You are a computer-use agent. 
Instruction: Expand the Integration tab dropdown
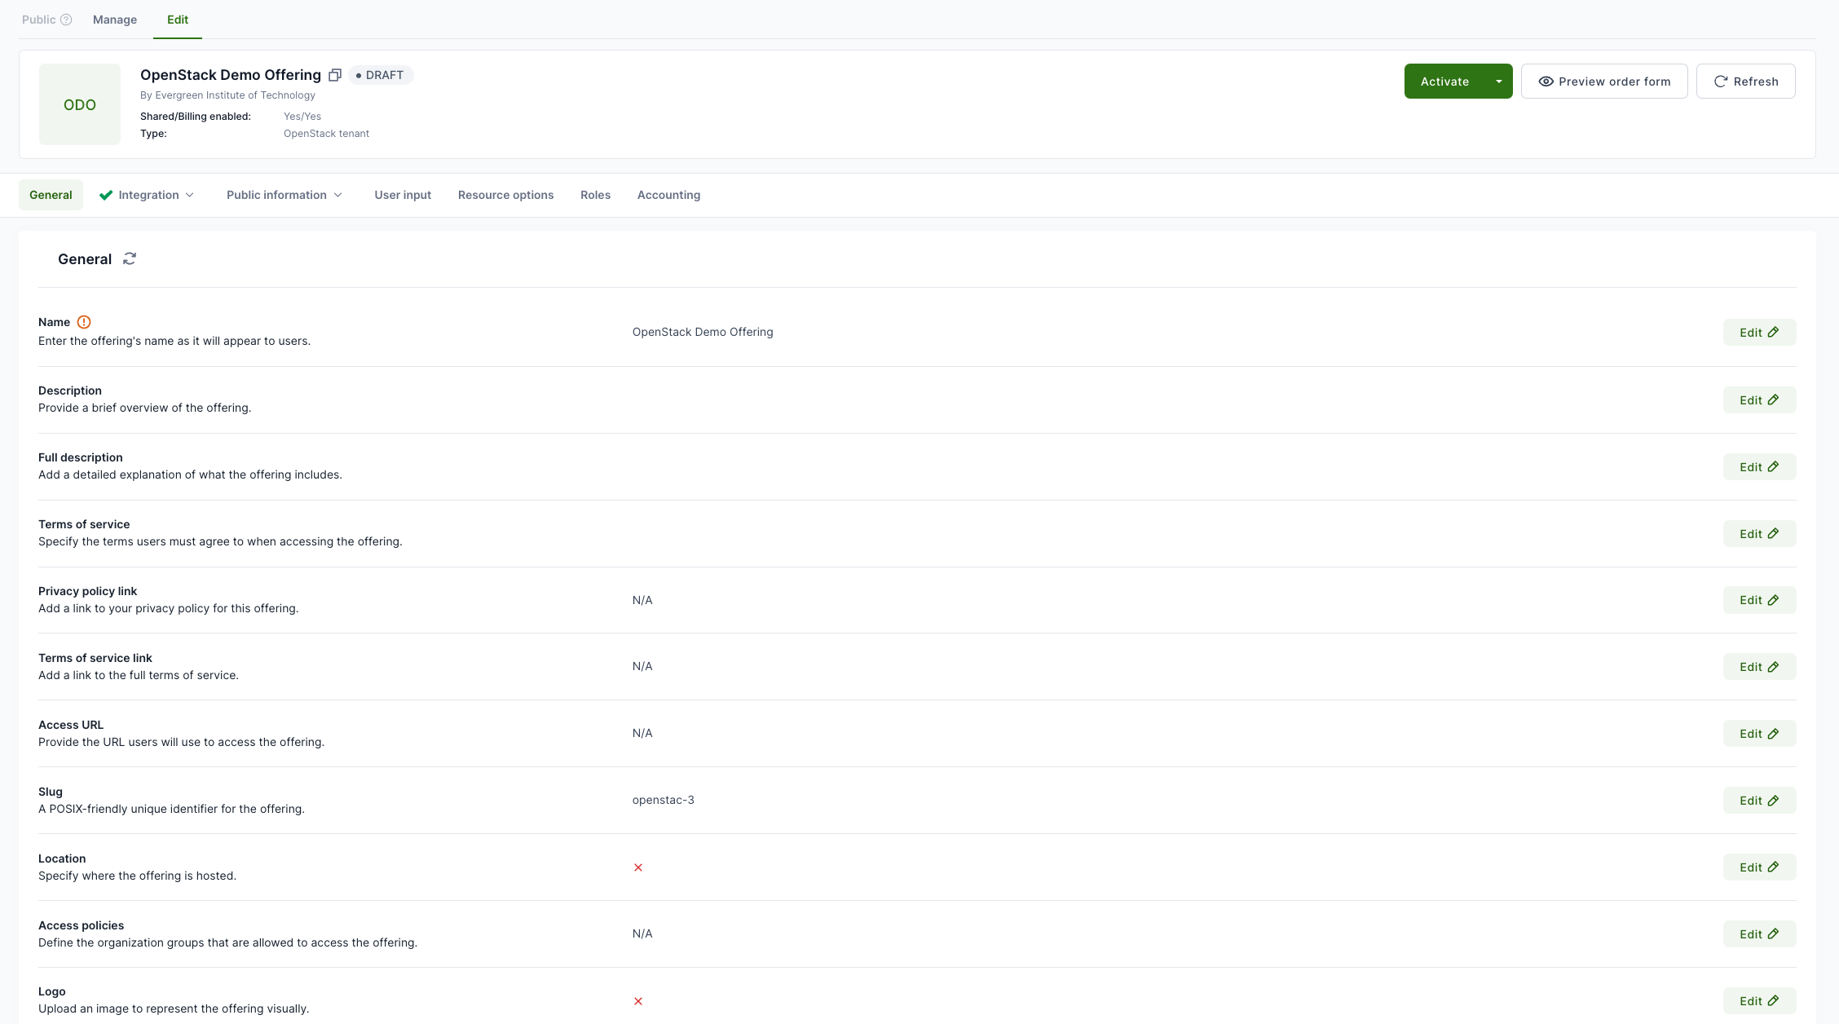click(x=190, y=195)
